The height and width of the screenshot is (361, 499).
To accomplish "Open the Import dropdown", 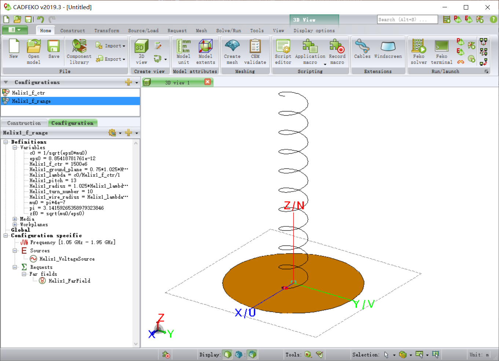I will tap(110, 46).
